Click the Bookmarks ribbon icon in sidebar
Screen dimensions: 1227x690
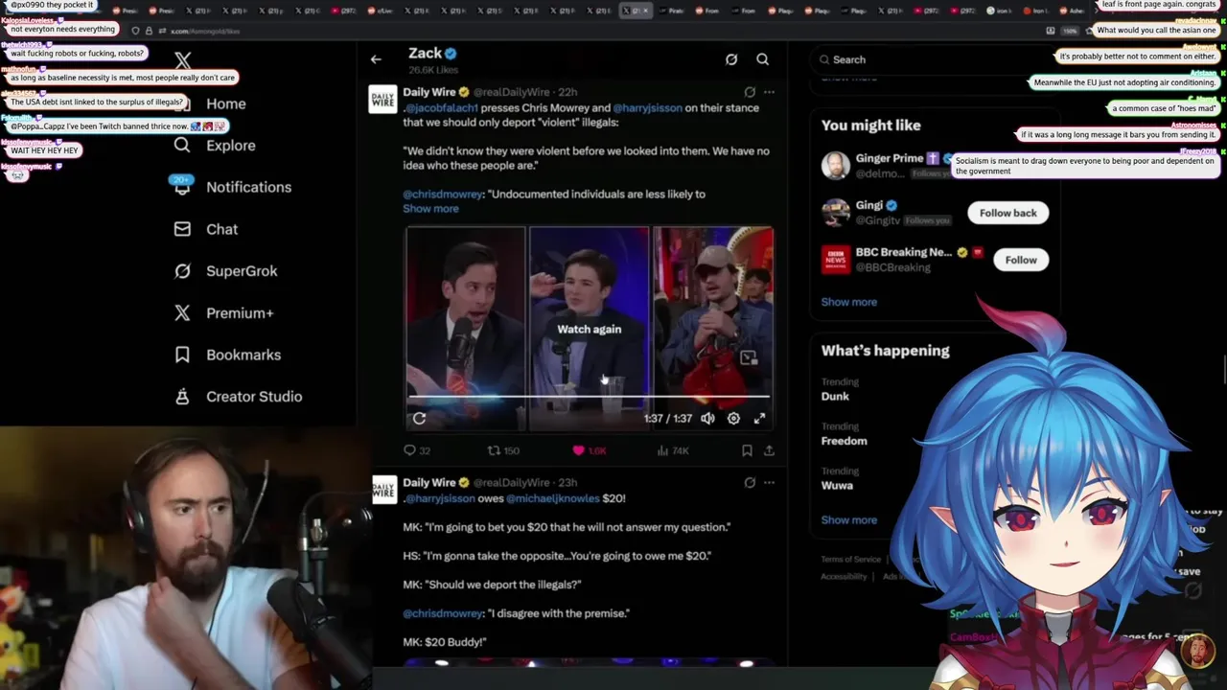pos(182,355)
